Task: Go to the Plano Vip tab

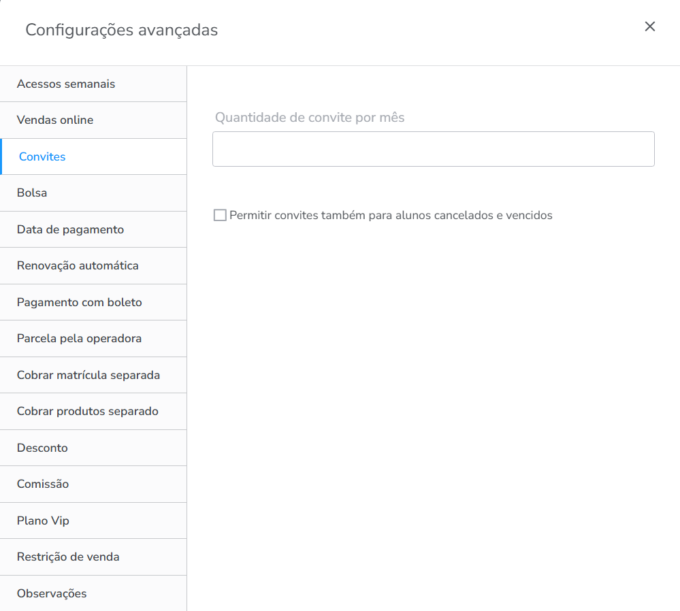Action: point(43,521)
